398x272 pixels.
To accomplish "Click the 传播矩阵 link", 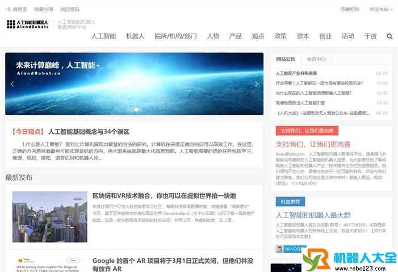I will [x=350, y=10].
